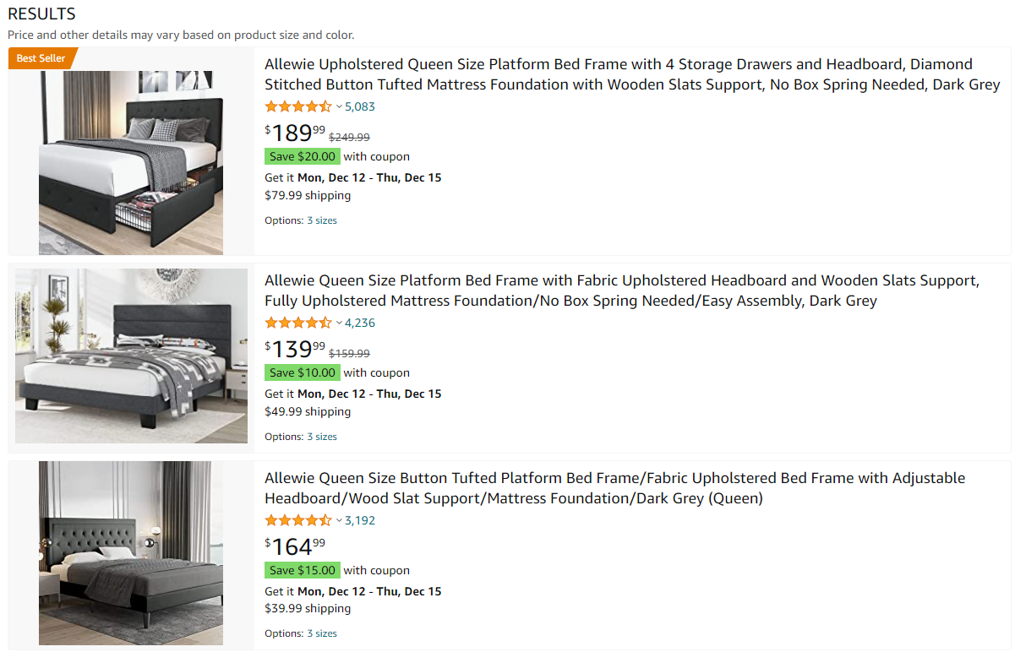Viewport: 1015px width, 652px height.
Task: Click the Best Seller badge
Action: (x=42, y=58)
